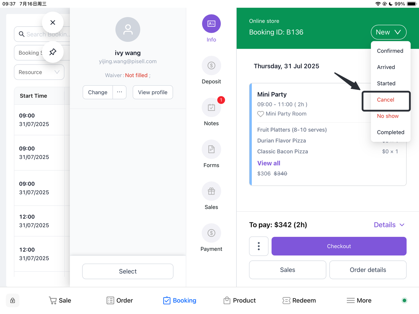
Task: Expand the Resource filter dropdown
Action: pos(39,72)
